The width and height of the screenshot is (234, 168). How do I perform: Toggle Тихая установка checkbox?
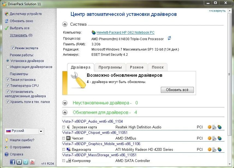tap(8, 79)
